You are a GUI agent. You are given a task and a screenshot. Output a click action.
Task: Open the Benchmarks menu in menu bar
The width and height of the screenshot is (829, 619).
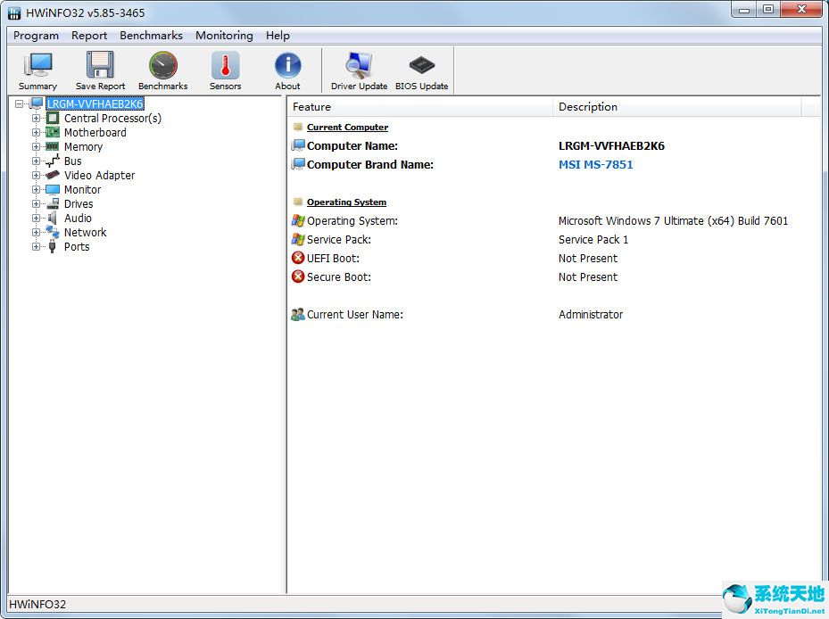pyautogui.click(x=151, y=36)
